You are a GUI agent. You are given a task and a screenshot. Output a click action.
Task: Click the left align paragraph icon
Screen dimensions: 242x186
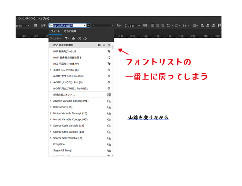coord(153,26)
